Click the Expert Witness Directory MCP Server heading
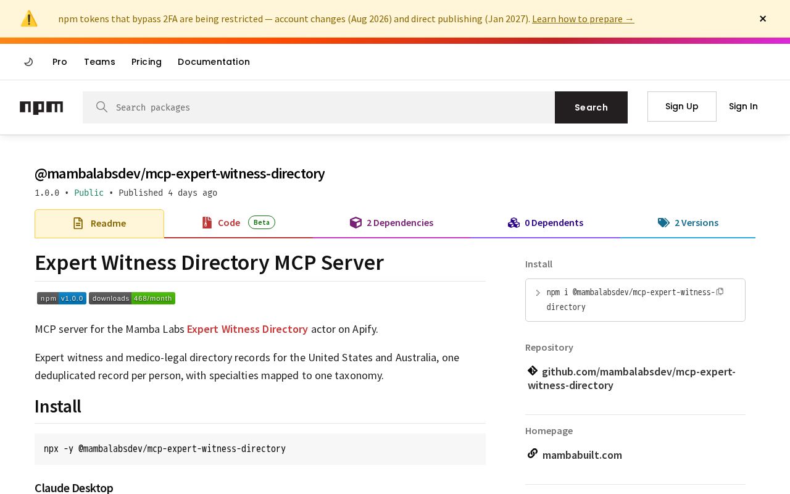Screen dimensions: 790x494 209,262
